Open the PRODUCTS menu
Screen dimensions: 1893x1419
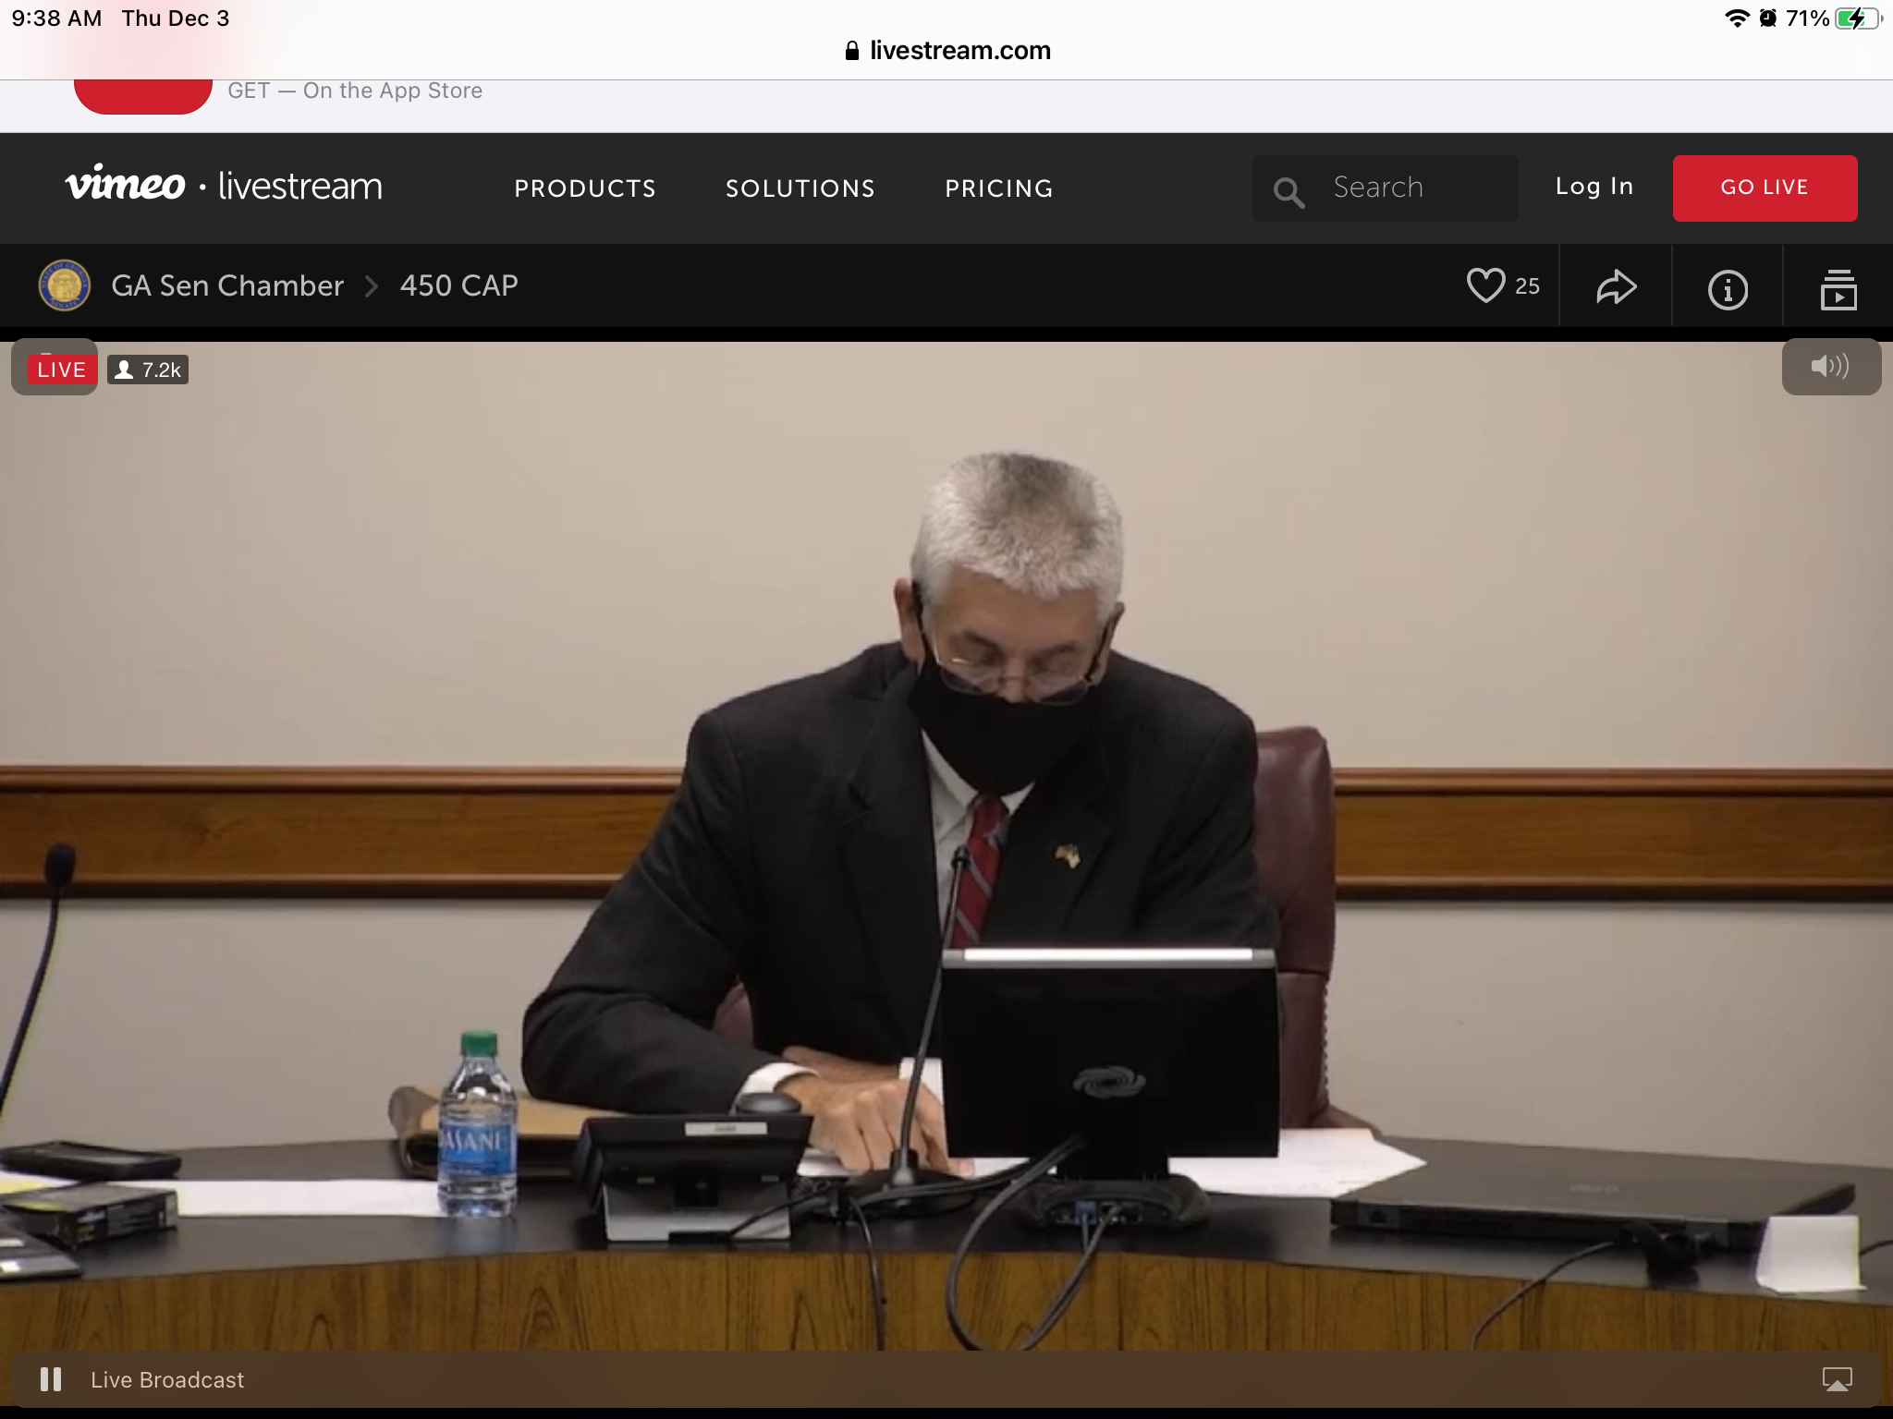pos(585,188)
